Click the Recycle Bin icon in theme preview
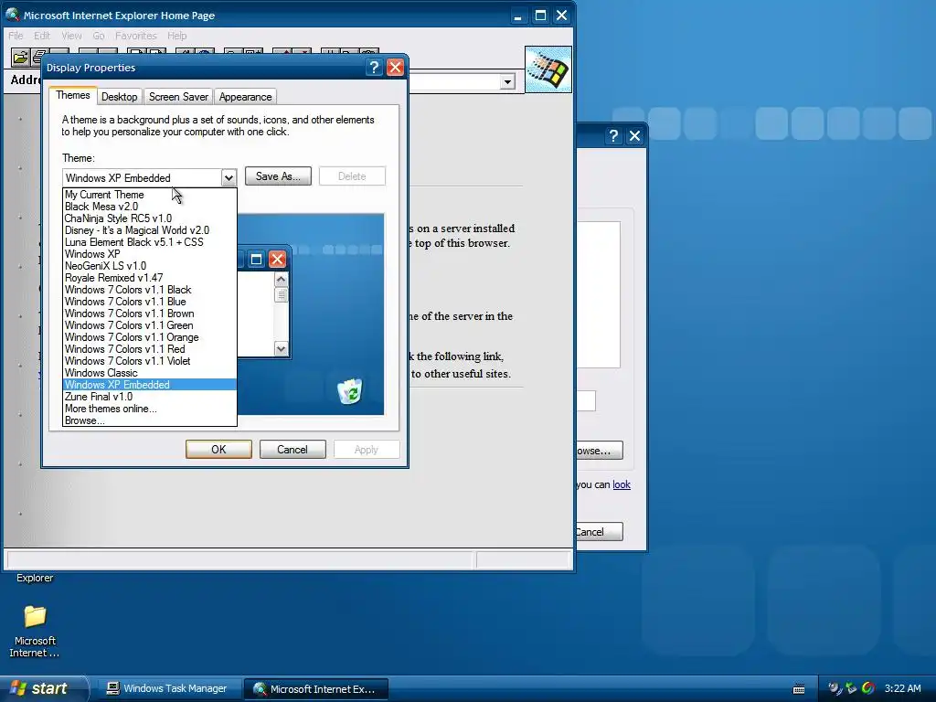 [x=349, y=391]
